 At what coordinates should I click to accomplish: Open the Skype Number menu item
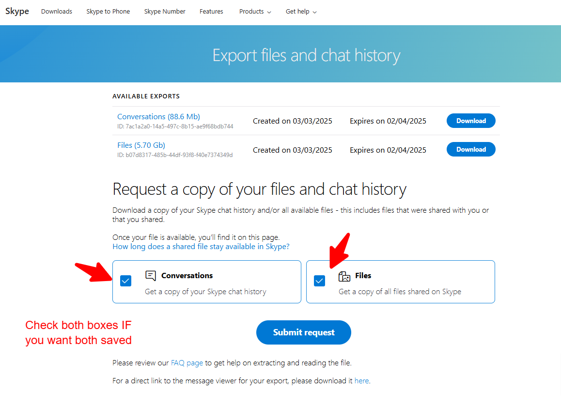pyautogui.click(x=165, y=12)
